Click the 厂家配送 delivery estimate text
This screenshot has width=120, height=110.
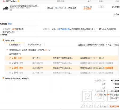61,8
